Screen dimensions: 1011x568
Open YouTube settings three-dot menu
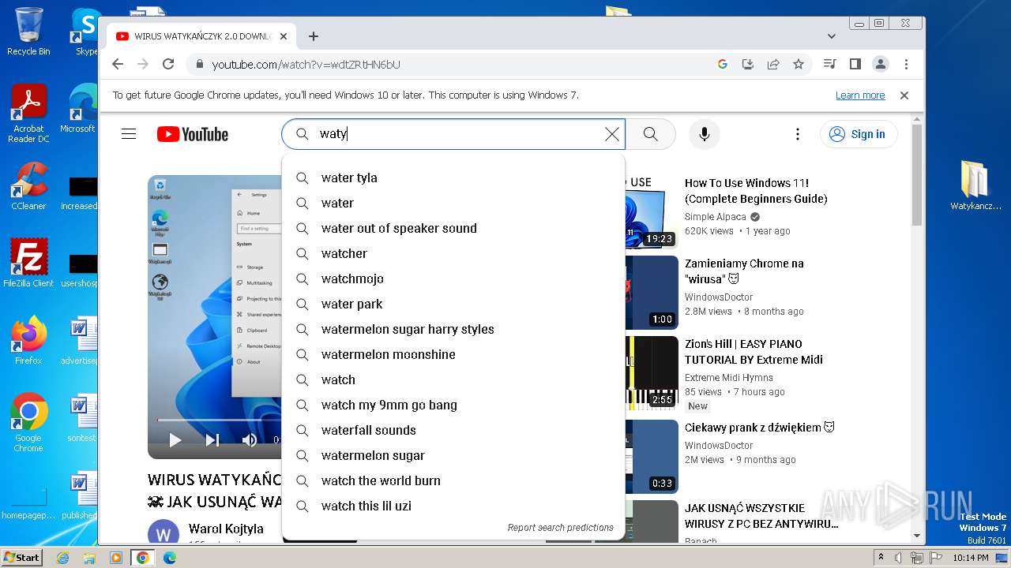pyautogui.click(x=798, y=134)
